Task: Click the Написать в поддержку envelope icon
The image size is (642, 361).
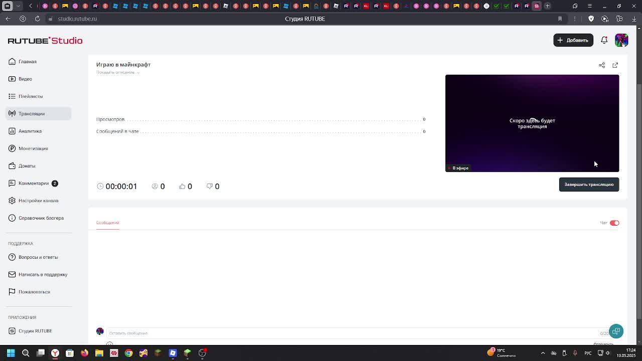Action: [12, 274]
